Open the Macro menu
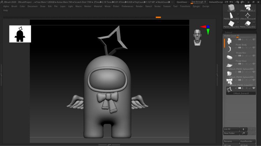Image resolution: width=261 pixels, height=146 pixels. [79, 6]
